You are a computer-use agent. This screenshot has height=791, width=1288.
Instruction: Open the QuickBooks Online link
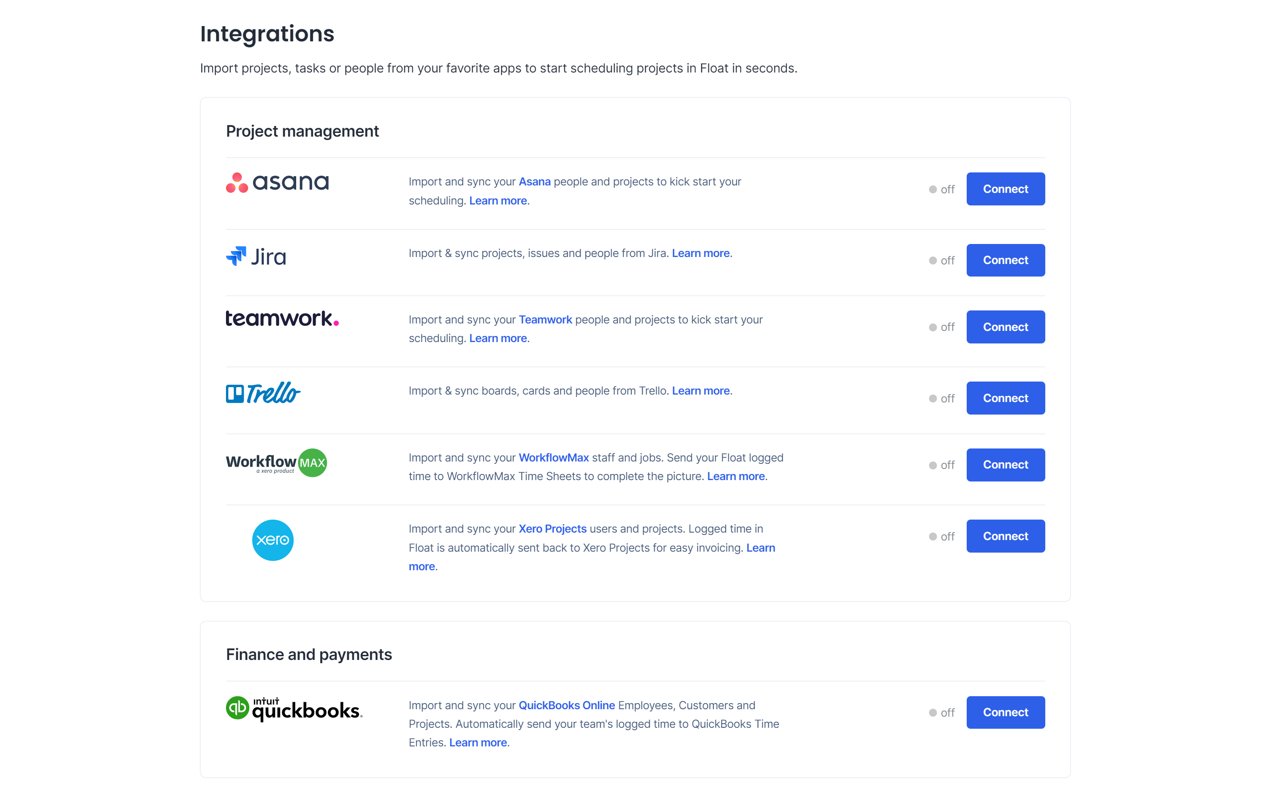(566, 705)
